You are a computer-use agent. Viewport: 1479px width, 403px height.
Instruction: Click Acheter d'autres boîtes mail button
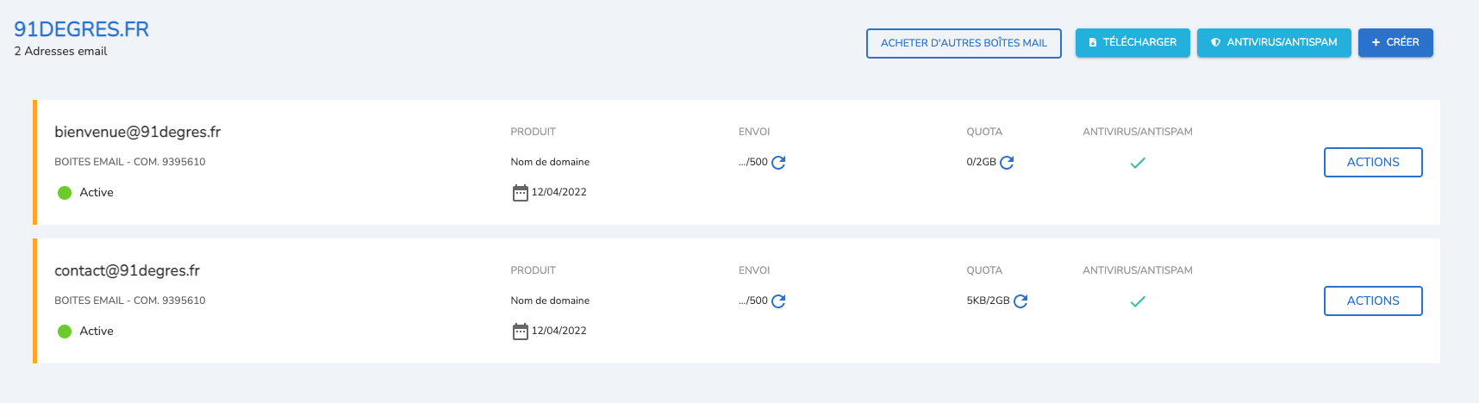[963, 43]
